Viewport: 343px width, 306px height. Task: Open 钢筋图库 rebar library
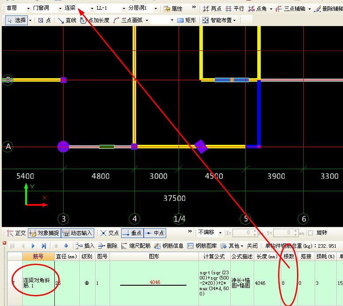202,246
